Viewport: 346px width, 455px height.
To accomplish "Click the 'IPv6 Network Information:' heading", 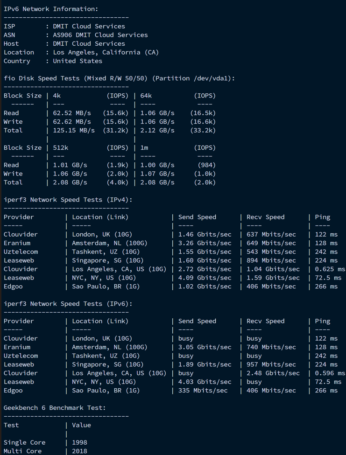I will pos(51,9).
